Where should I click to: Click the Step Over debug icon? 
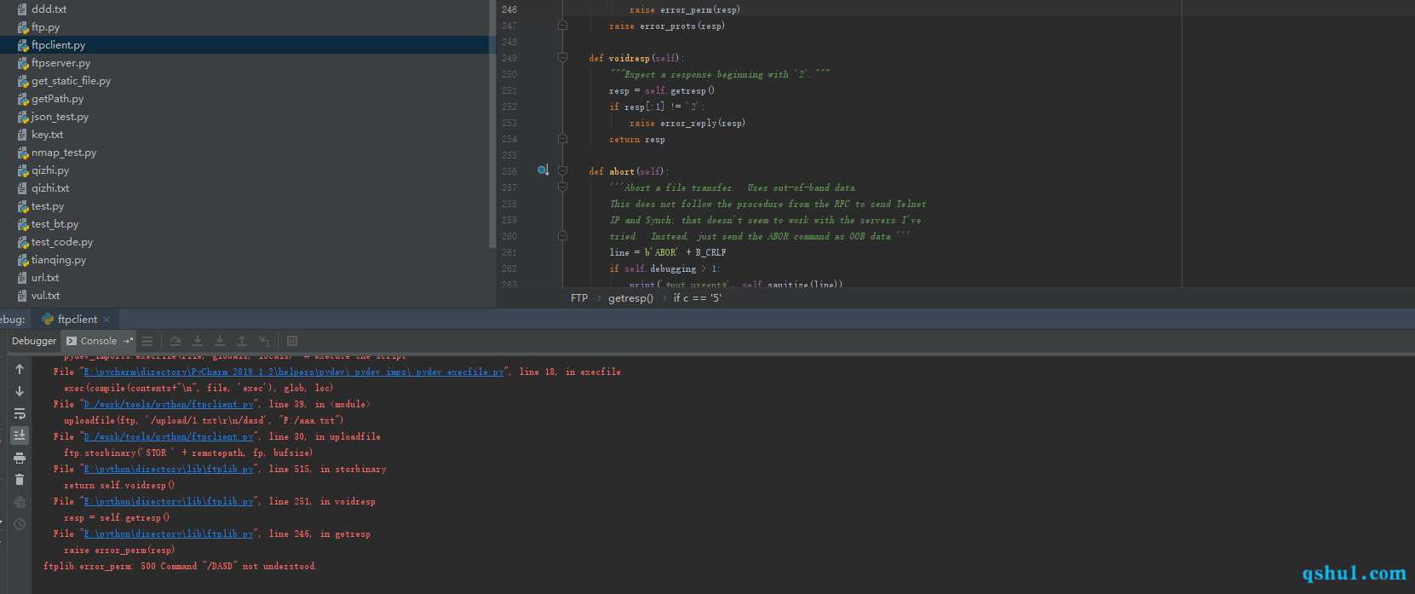coord(175,341)
